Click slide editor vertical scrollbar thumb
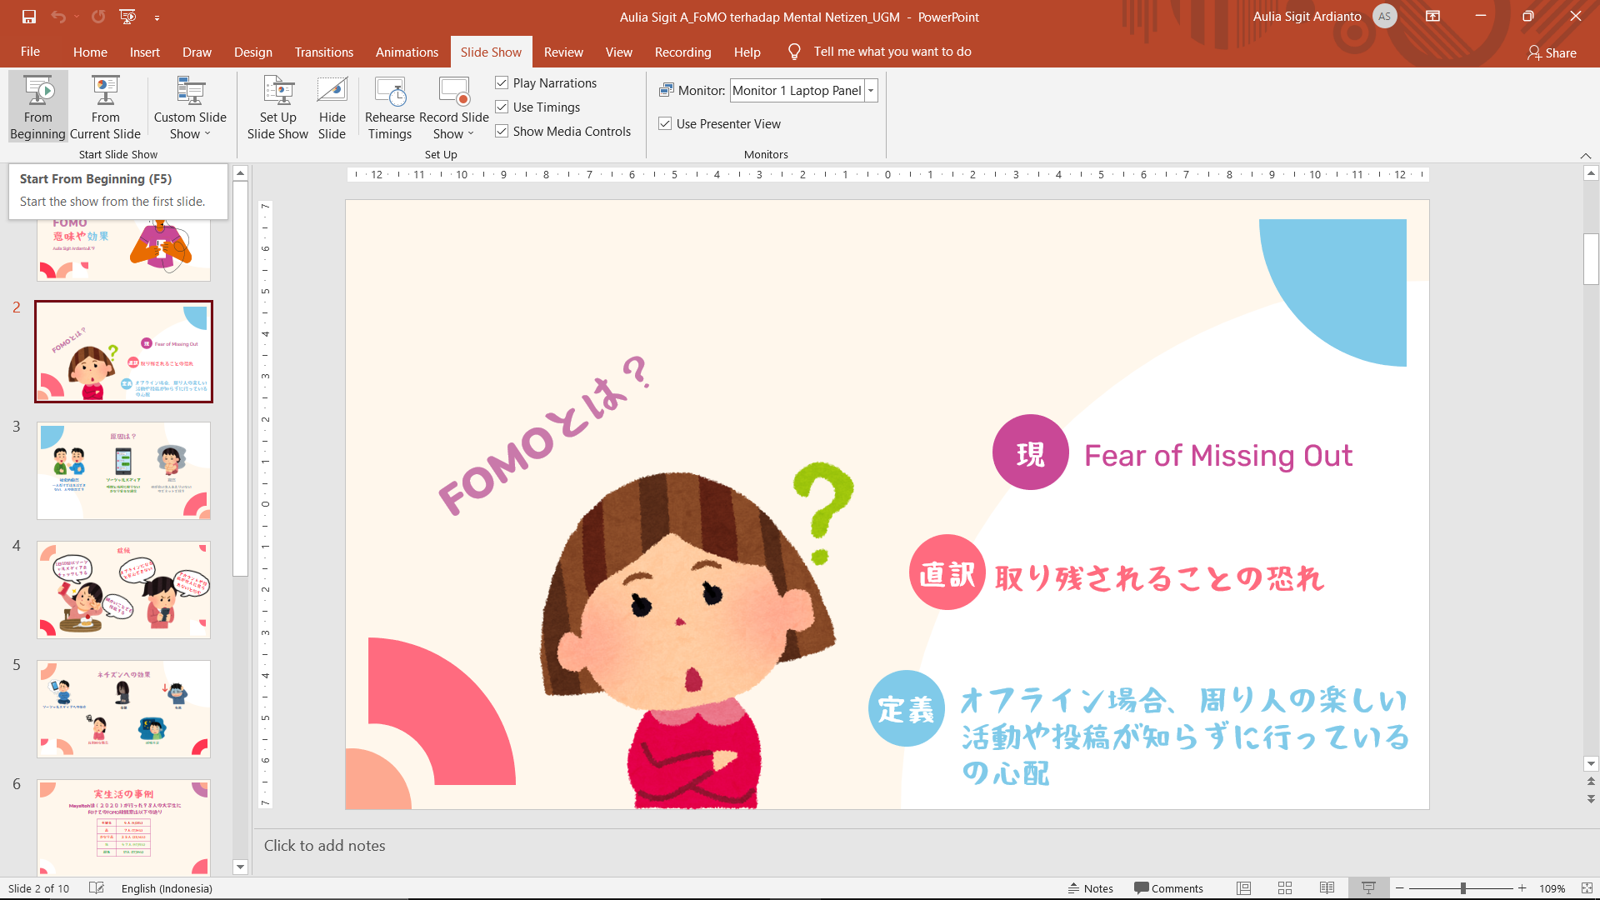1600x900 pixels. [x=1591, y=259]
